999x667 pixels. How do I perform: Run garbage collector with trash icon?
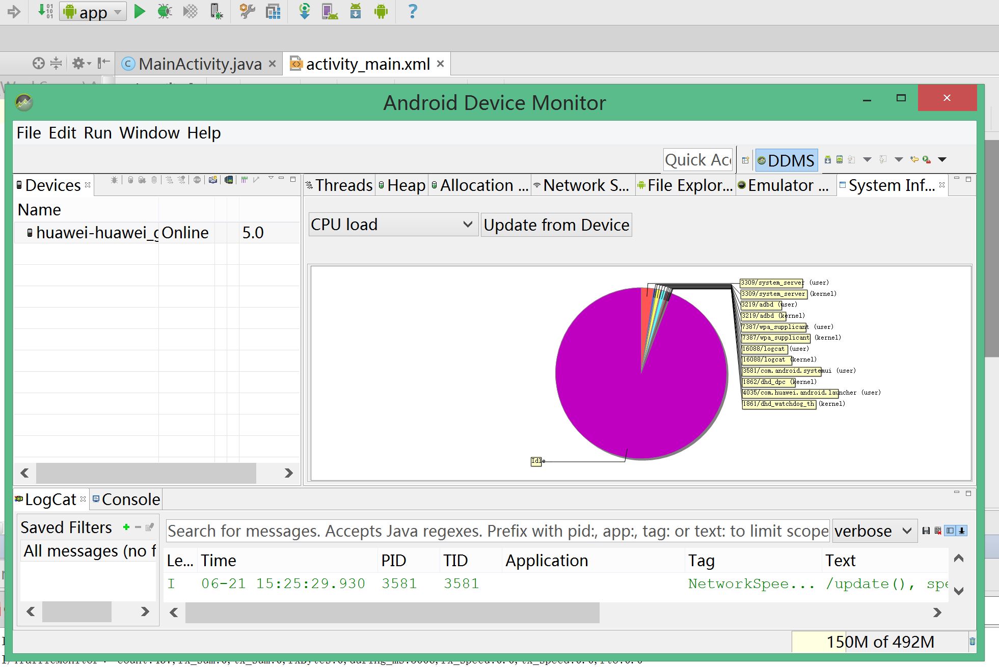point(972,642)
